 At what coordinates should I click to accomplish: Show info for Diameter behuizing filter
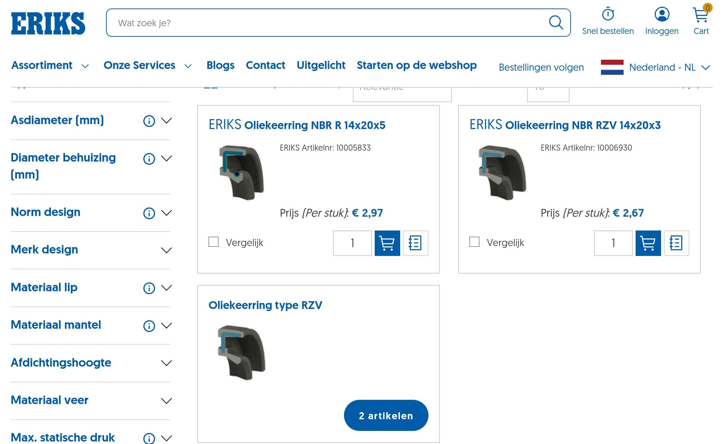[x=149, y=159]
